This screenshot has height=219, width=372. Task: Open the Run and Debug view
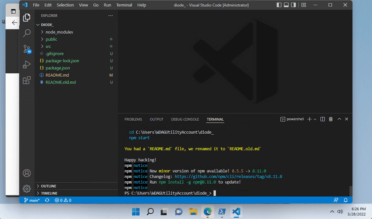tap(27, 65)
